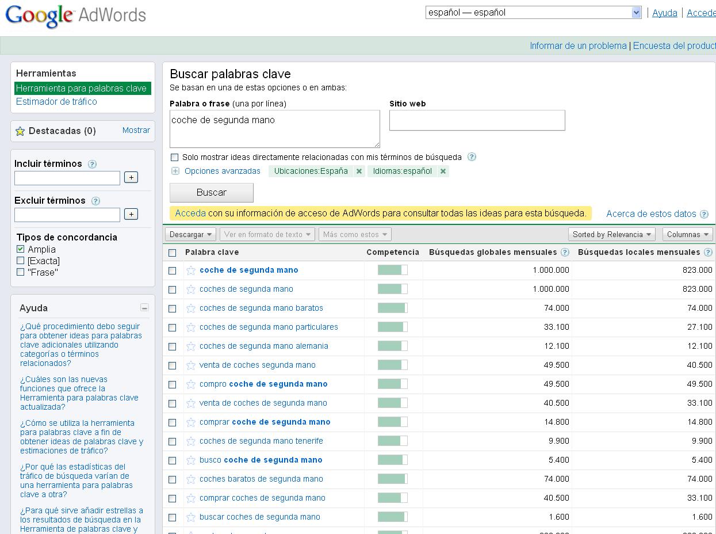Click the Sitio web input field
The image size is (716, 534).
coord(477,120)
